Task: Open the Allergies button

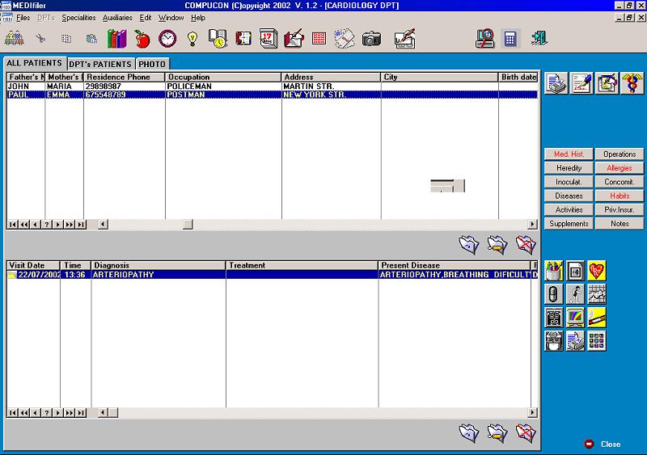Action: pyautogui.click(x=620, y=168)
